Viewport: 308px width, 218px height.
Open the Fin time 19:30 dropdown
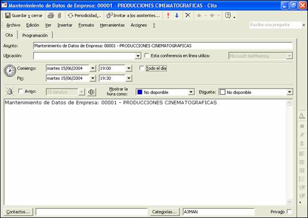tap(129, 78)
